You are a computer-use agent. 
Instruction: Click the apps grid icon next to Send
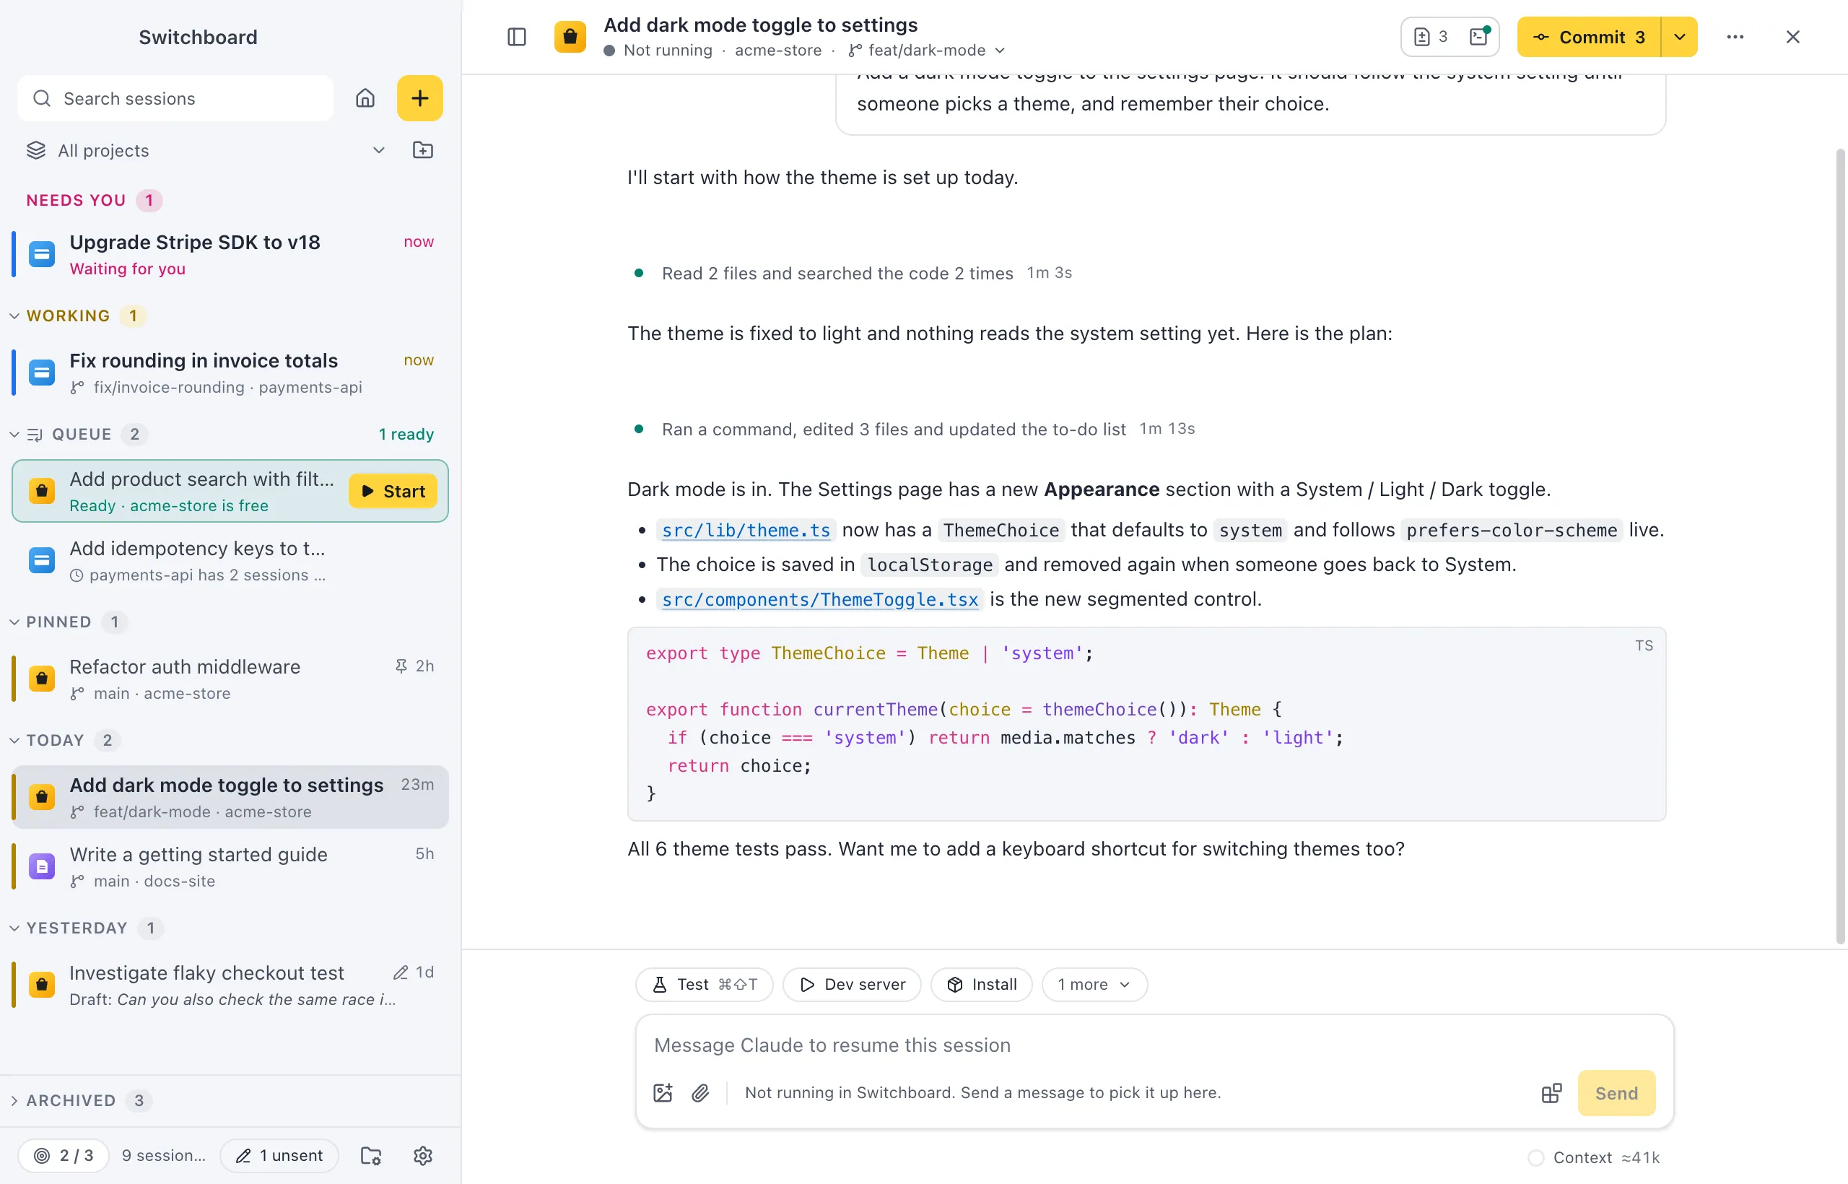(1552, 1092)
